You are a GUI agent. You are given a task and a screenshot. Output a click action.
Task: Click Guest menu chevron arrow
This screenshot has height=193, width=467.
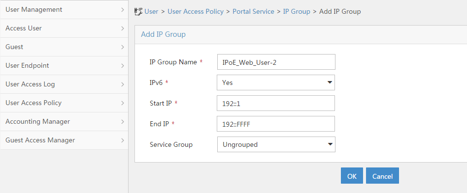click(x=123, y=47)
